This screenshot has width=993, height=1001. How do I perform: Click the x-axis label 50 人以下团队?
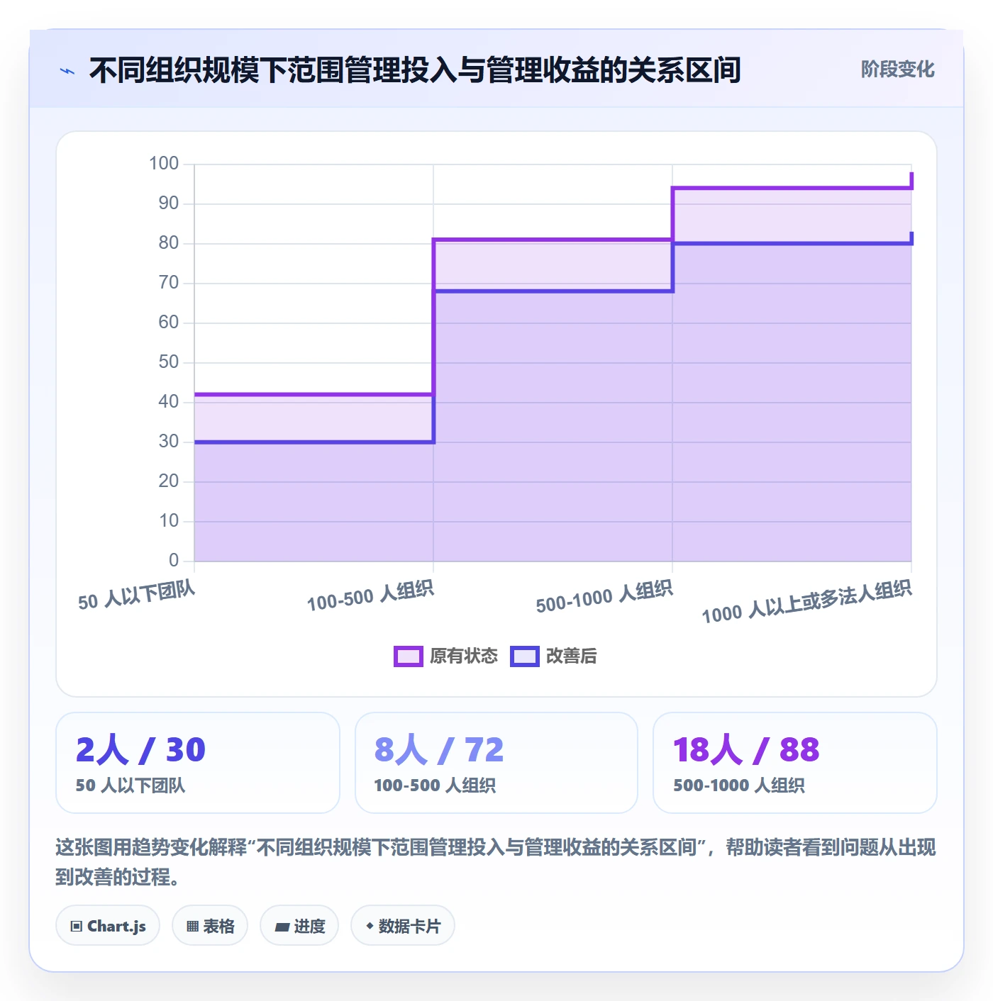136,594
